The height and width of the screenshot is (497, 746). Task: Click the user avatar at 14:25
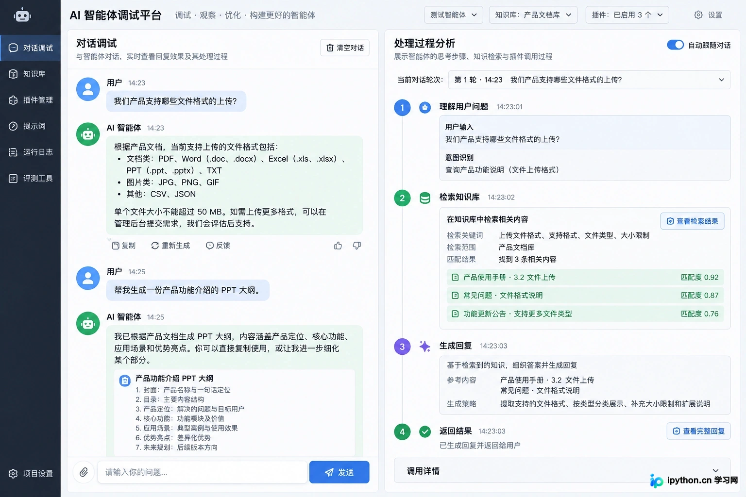(x=88, y=278)
